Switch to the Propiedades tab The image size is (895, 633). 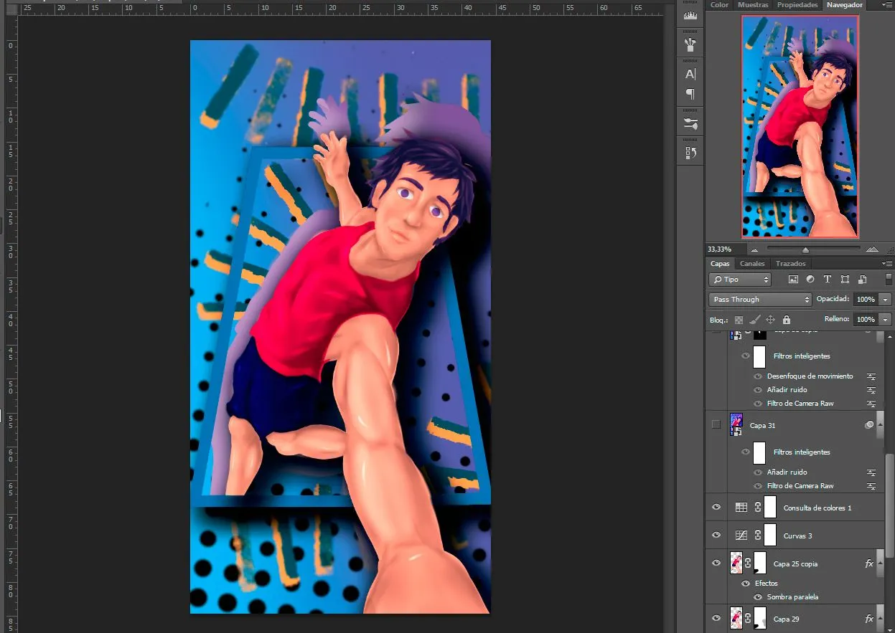pyautogui.click(x=797, y=5)
